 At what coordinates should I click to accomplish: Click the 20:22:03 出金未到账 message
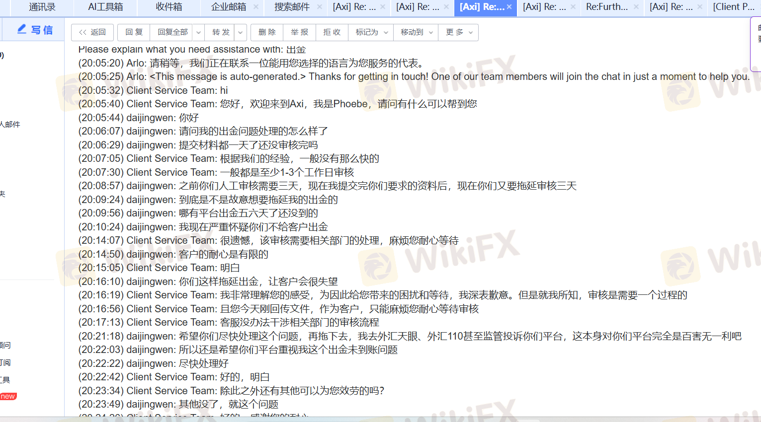[238, 350]
